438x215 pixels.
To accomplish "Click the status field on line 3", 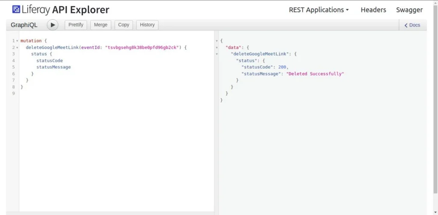I will coord(39,54).
